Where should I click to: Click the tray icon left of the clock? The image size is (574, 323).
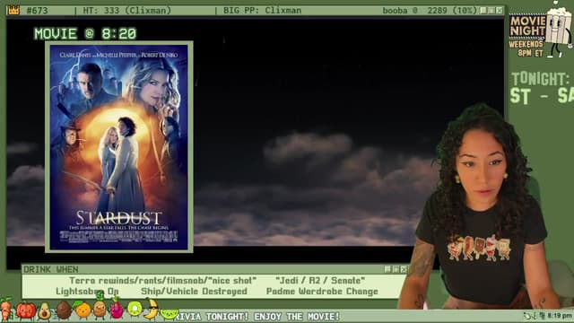point(542,316)
